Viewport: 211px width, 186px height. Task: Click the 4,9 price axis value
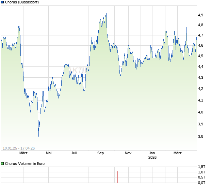point(200,15)
